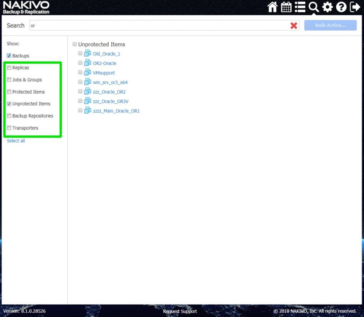Open the Help question mark icon
Image resolution: width=364 pixels, height=317 pixels.
(341, 7)
